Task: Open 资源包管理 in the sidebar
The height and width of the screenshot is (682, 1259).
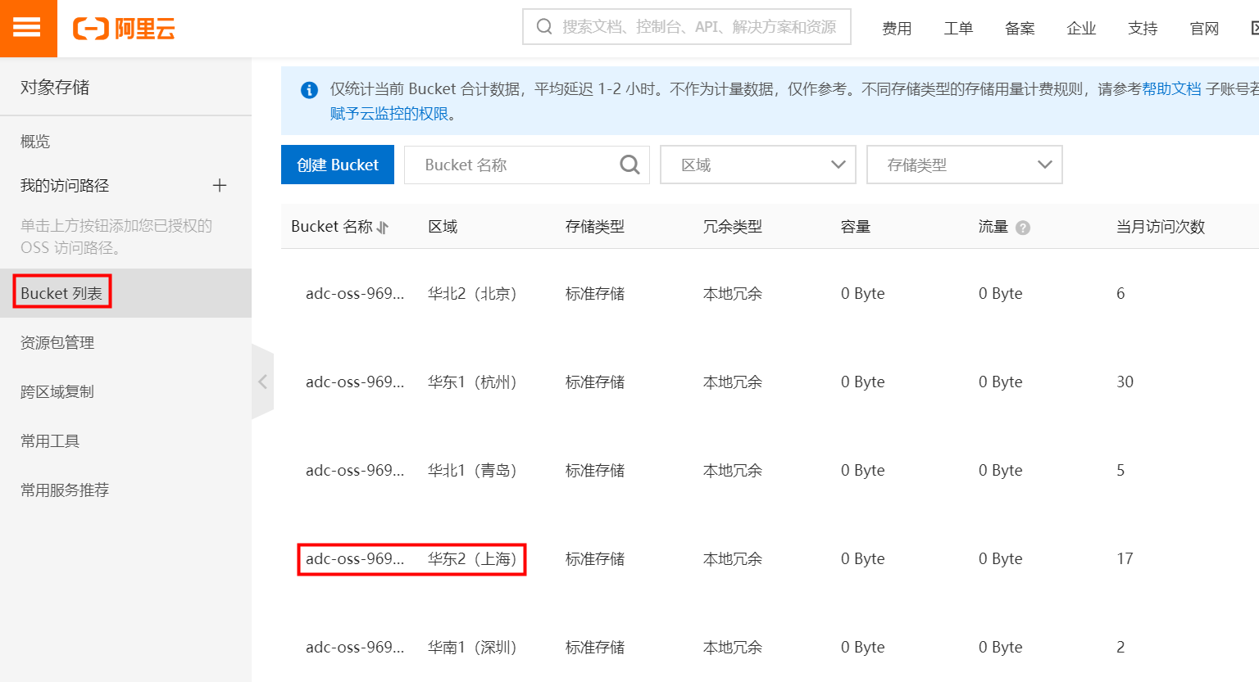Action: (x=57, y=342)
